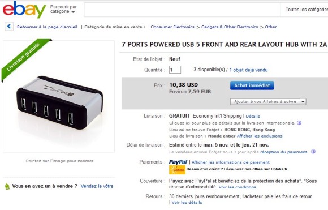Click the Achat immédiat button
Viewport: 328px width, 210px height.
click(252, 85)
